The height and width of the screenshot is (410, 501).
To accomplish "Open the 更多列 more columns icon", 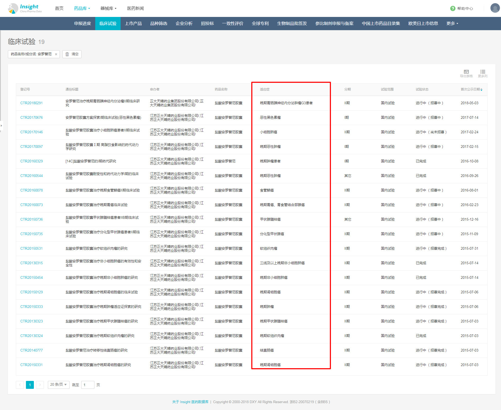I will 482,72.
